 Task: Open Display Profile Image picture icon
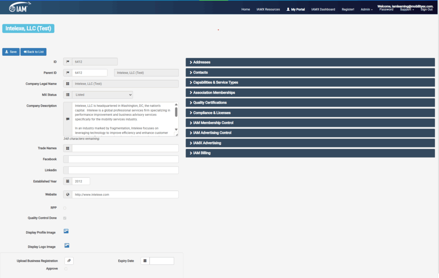click(66, 231)
